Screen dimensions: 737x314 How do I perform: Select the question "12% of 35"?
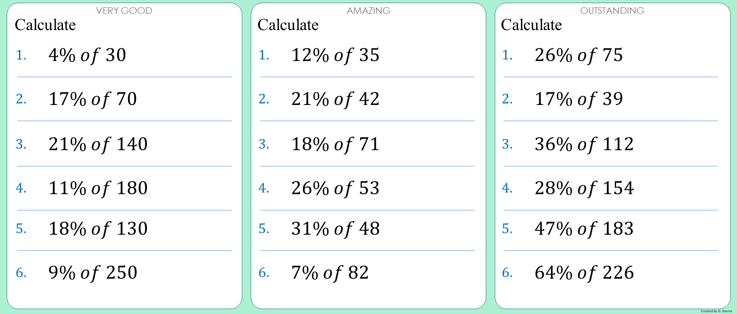(335, 55)
